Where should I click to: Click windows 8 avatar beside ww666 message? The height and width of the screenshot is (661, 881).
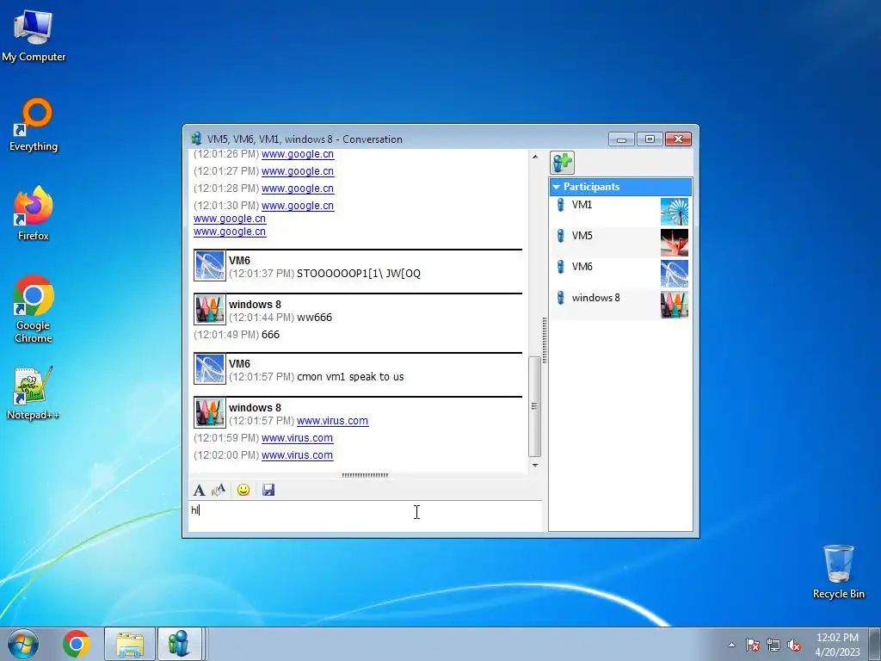tap(210, 309)
